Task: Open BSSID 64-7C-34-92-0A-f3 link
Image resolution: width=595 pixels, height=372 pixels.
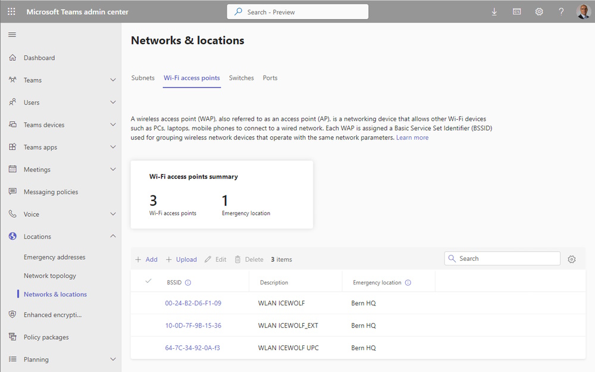Action: [192, 348]
